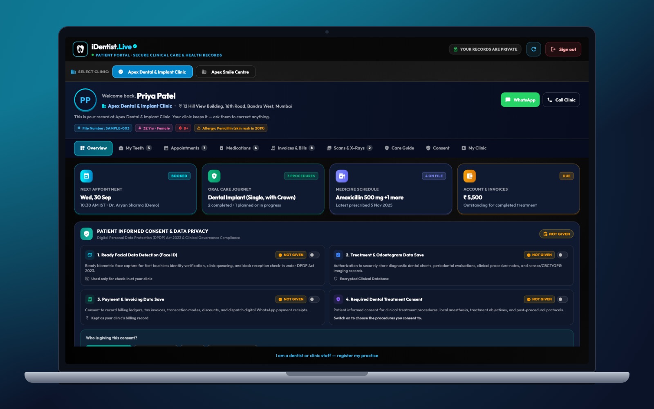Image resolution: width=654 pixels, height=409 pixels.
Task: Switch to the Invoices & Bills tab
Action: coord(292,148)
